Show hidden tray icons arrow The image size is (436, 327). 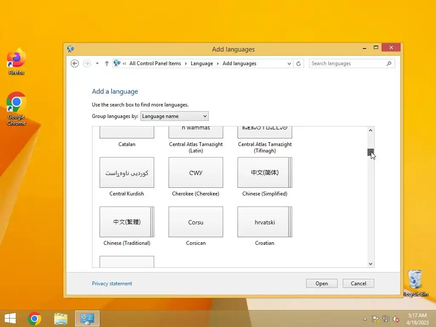365,319
